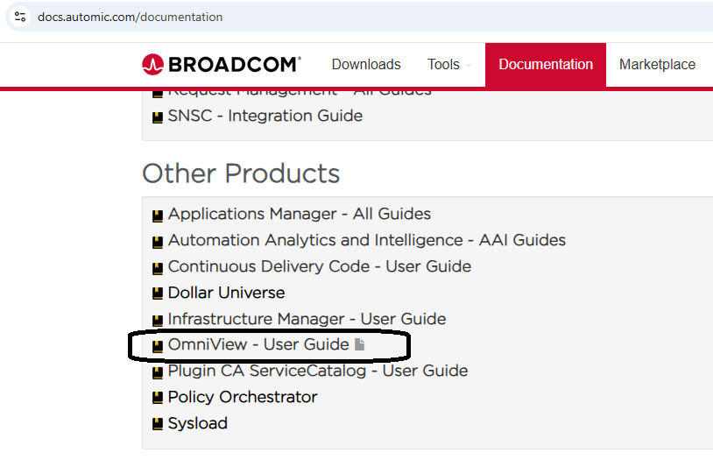Expand the Tools dropdown menu

point(448,65)
